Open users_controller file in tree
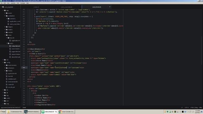203x114 pixels. pos(15,24)
